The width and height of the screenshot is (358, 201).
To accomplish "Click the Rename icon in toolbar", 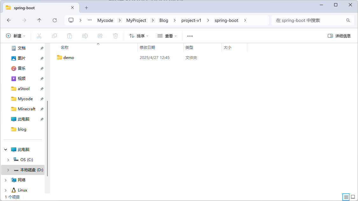I will coord(85,36).
